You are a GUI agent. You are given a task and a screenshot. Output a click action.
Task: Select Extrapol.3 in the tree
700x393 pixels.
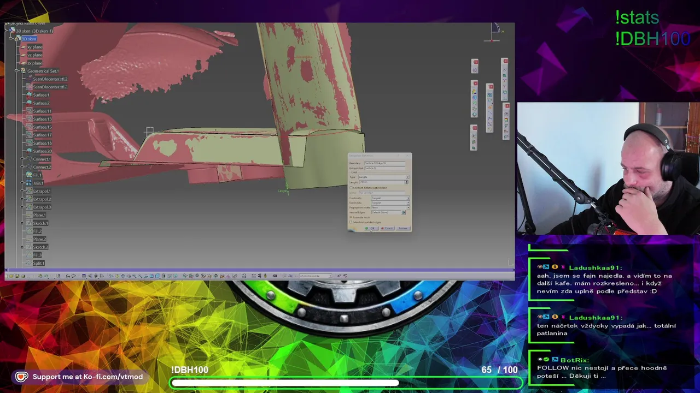tap(42, 207)
